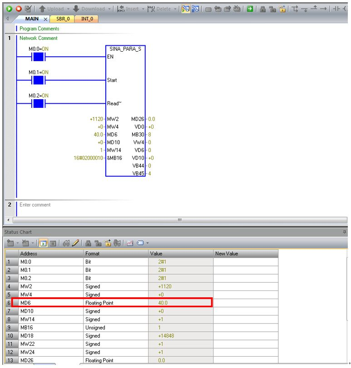Toggle the Pause Program Status icon
This screenshot has width=351, height=368.
click(195, 9)
